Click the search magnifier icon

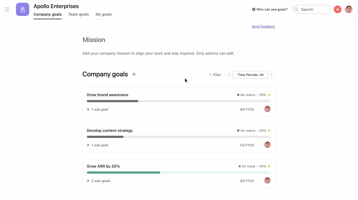296,9
